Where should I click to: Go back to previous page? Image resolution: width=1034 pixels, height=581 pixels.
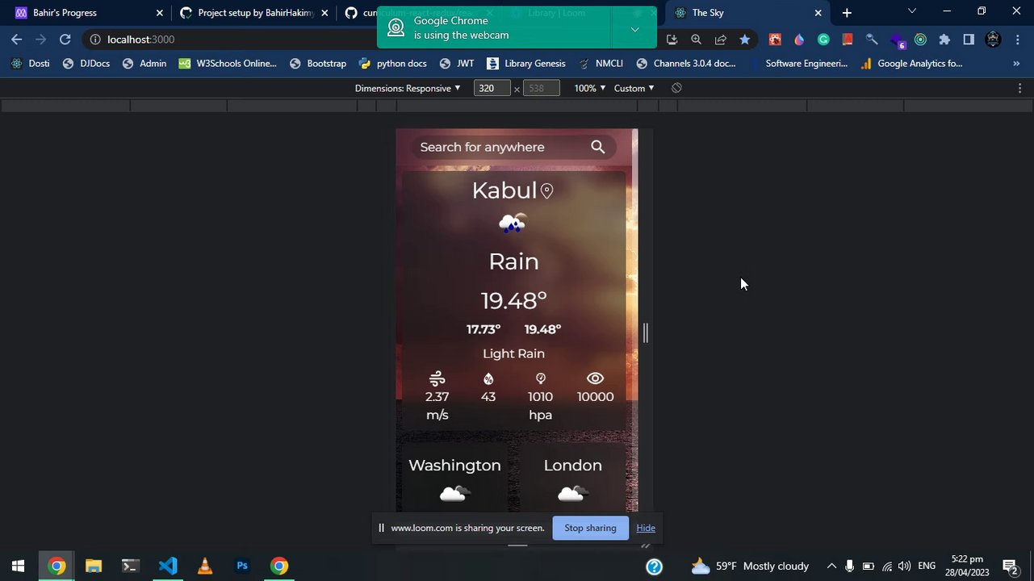16,40
